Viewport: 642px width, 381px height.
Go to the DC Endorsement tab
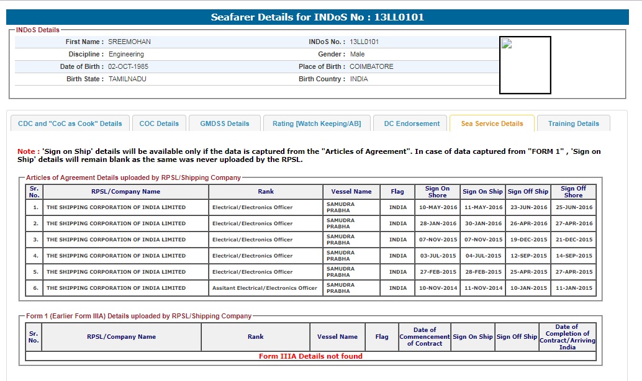412,123
